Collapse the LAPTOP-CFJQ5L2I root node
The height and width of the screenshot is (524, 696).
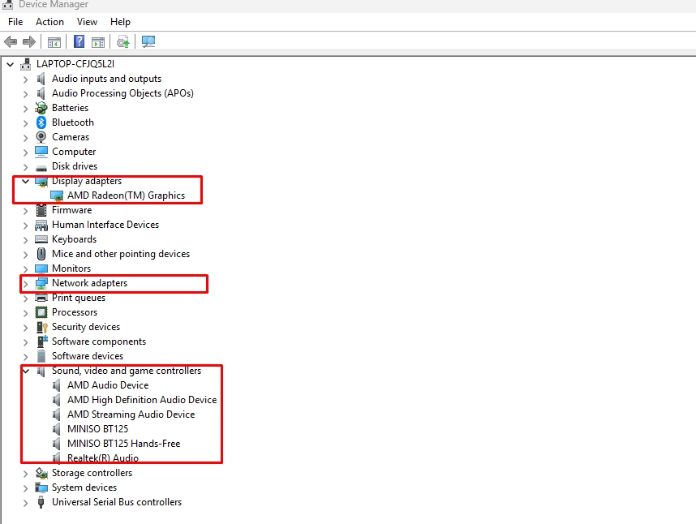(10, 64)
